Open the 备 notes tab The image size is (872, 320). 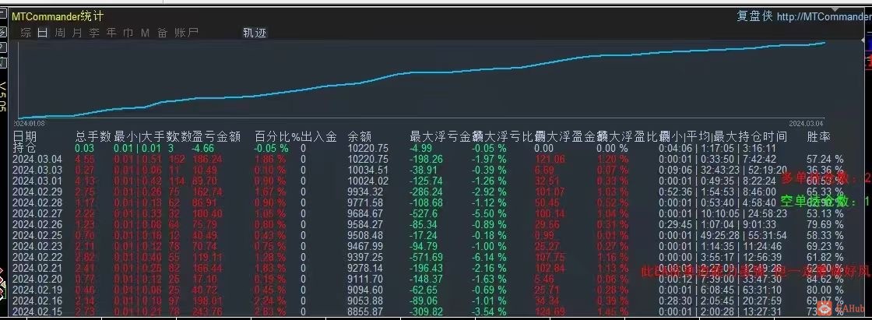[x=163, y=33]
